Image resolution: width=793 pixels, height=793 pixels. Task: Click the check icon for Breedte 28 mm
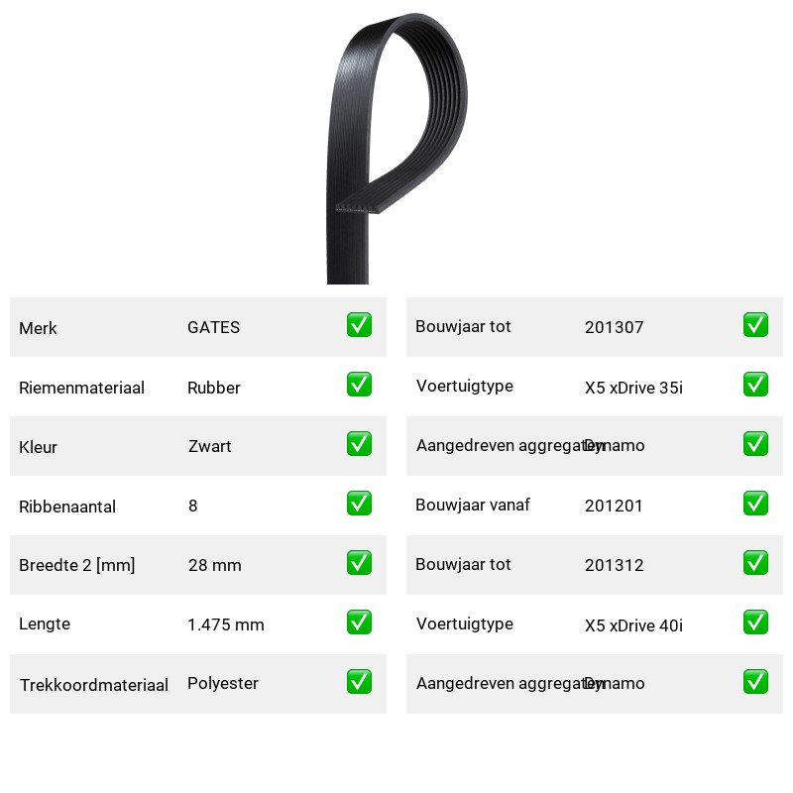359,563
